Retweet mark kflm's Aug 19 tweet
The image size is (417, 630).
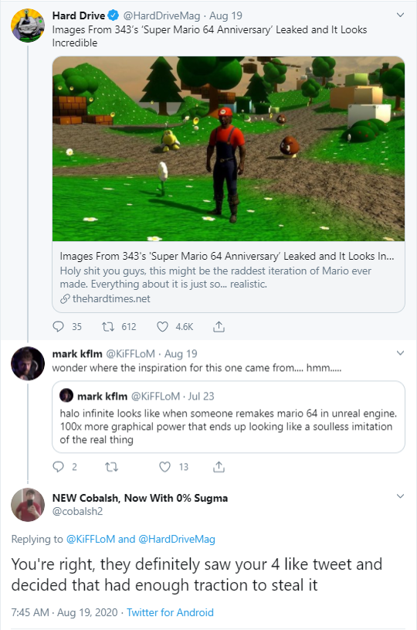coord(111,466)
